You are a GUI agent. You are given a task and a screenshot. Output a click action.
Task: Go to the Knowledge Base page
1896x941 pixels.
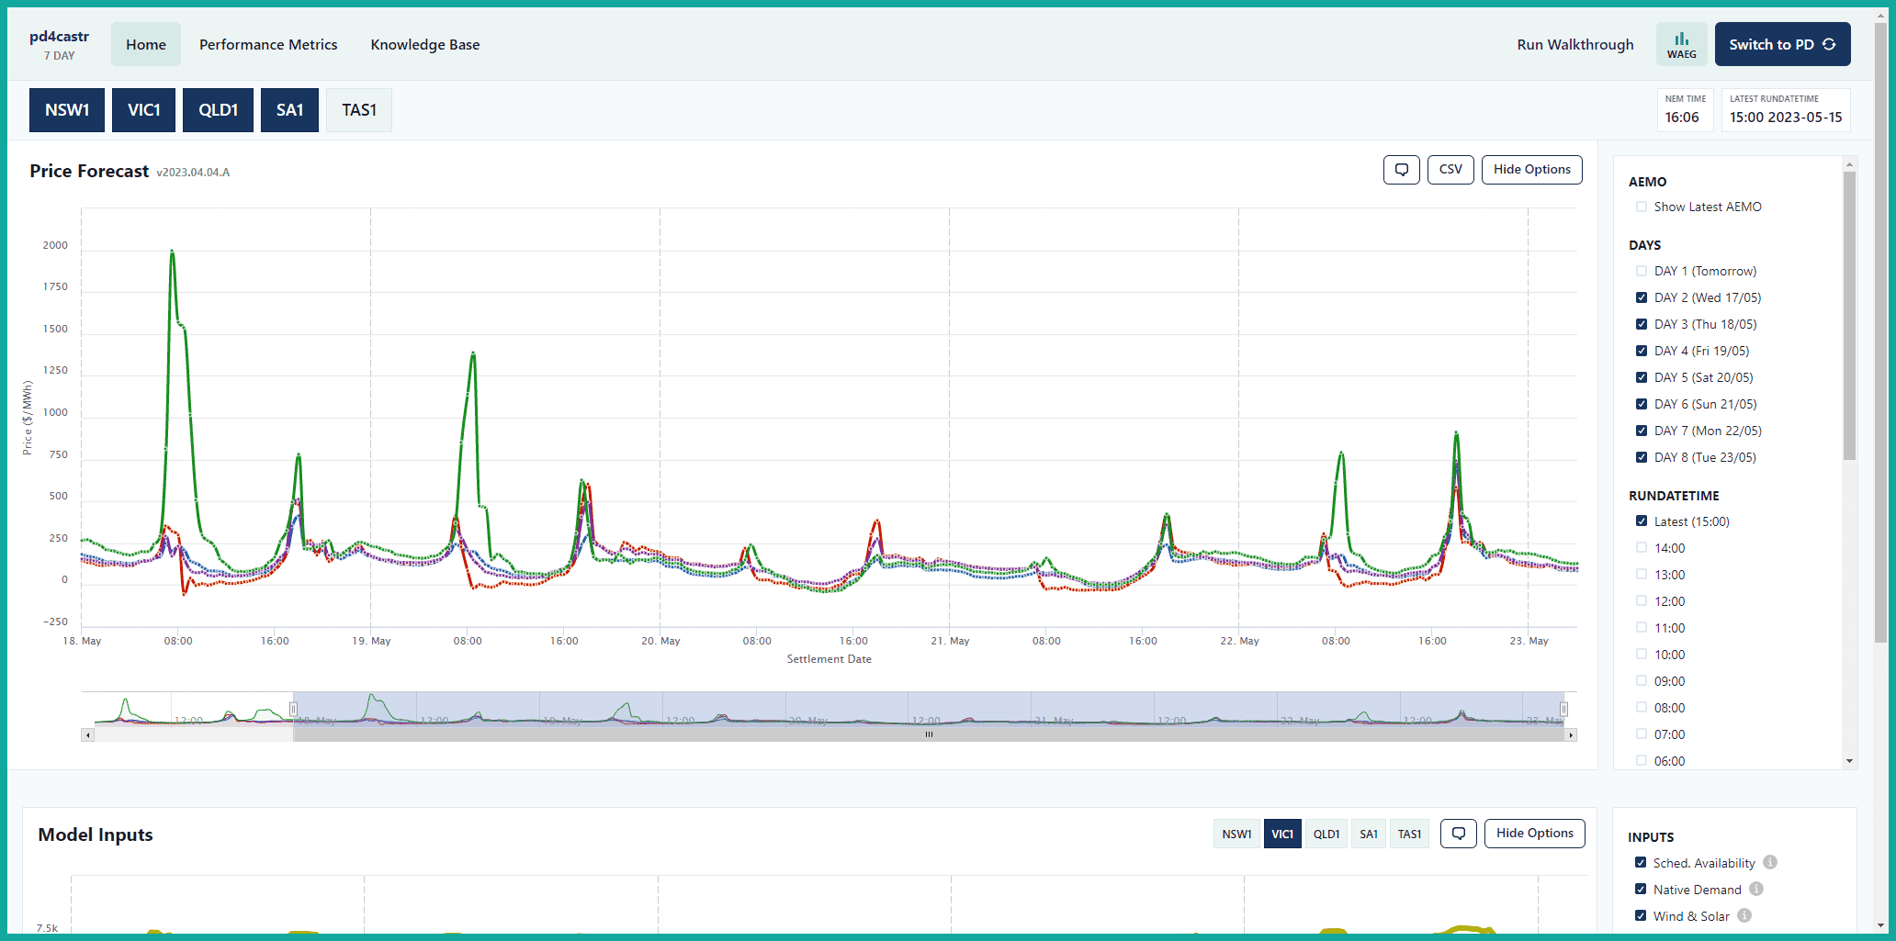pos(425,45)
